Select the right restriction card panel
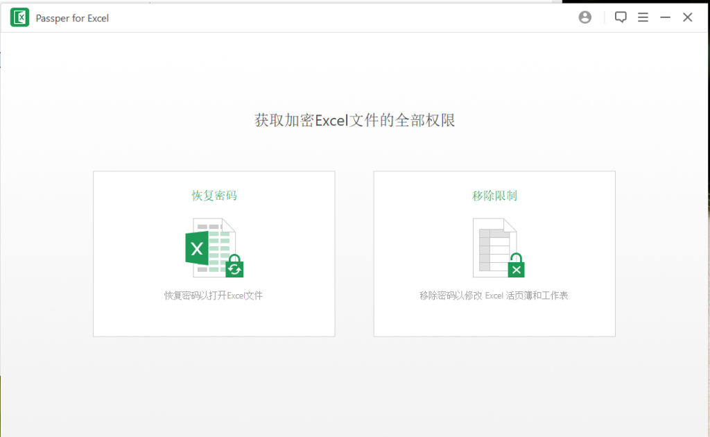Screen dimensions: 710x437 pos(494,253)
